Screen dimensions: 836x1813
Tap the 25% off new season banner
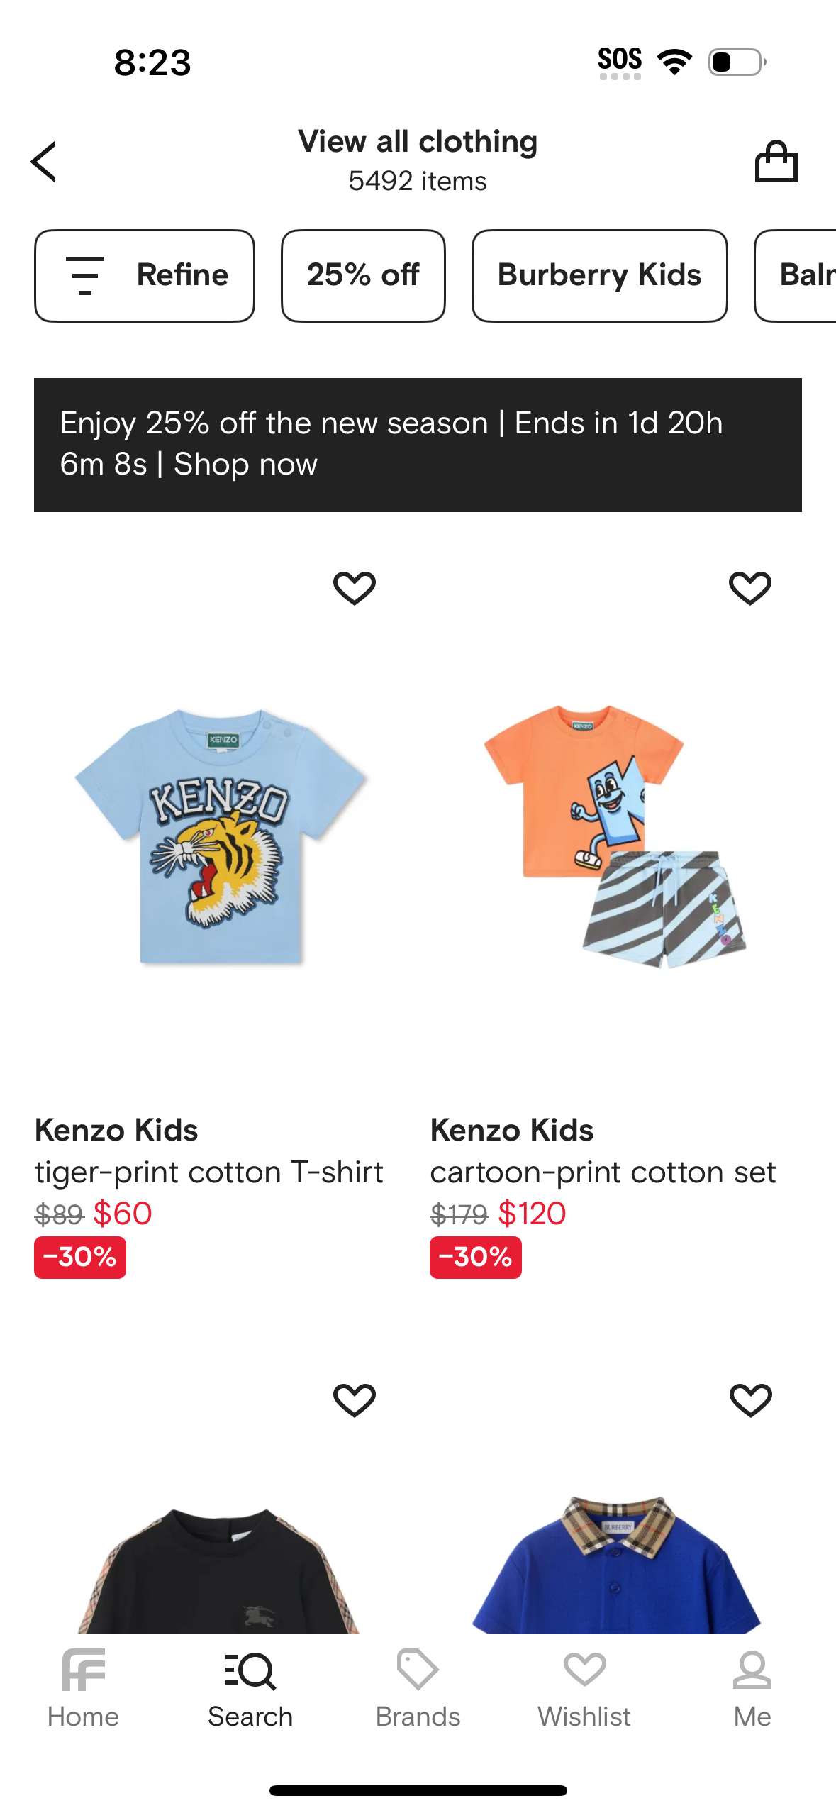pos(418,444)
